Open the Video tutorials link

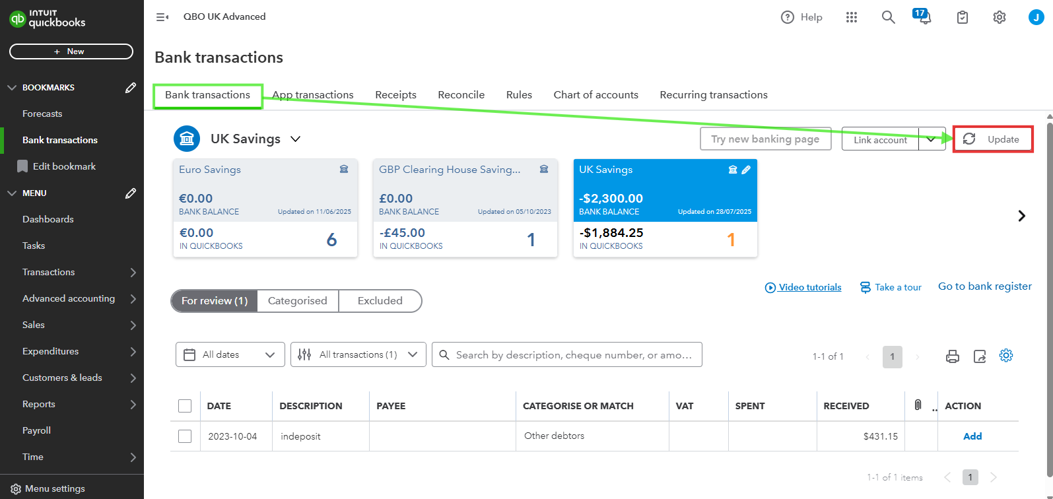pos(803,287)
